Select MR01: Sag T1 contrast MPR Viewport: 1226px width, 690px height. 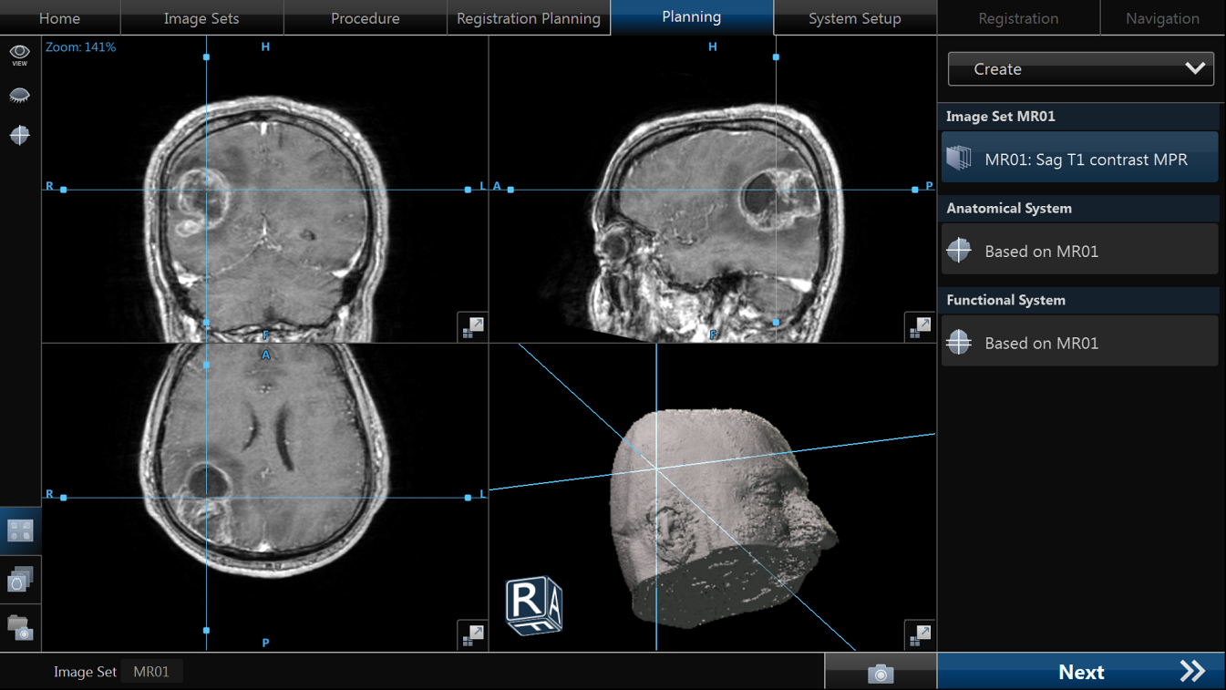point(1079,160)
